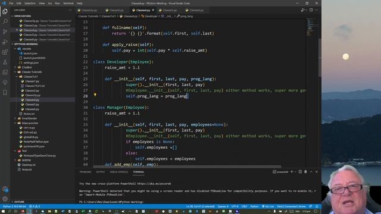Viewport: 381px width, 214px height.
Task: Open the Manage gear icon
Action: pos(5,199)
